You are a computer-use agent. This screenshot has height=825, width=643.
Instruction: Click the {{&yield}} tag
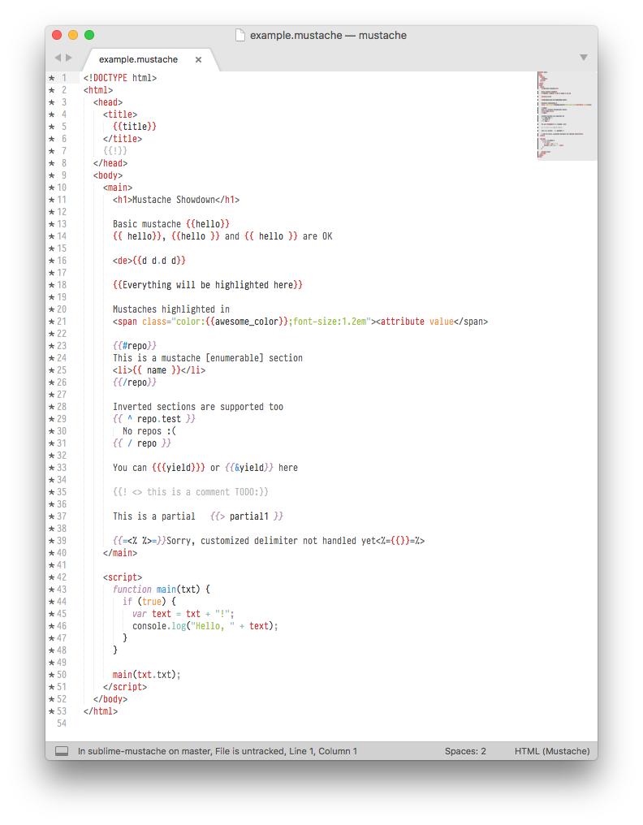tap(249, 468)
